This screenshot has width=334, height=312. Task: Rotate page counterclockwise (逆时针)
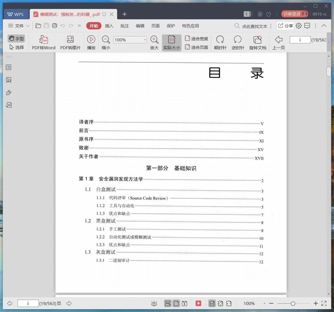(238, 43)
